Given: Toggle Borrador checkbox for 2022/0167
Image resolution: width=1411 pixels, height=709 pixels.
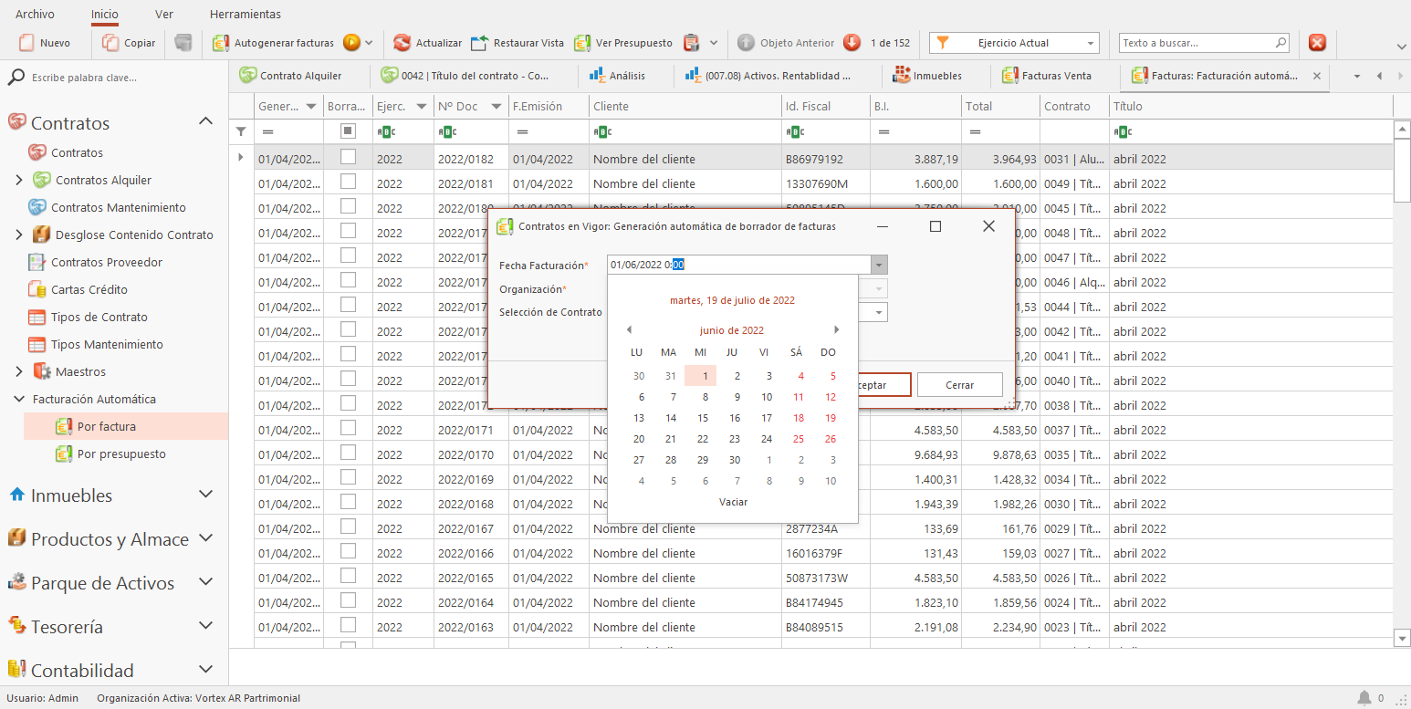Looking at the screenshot, I should 348,527.
